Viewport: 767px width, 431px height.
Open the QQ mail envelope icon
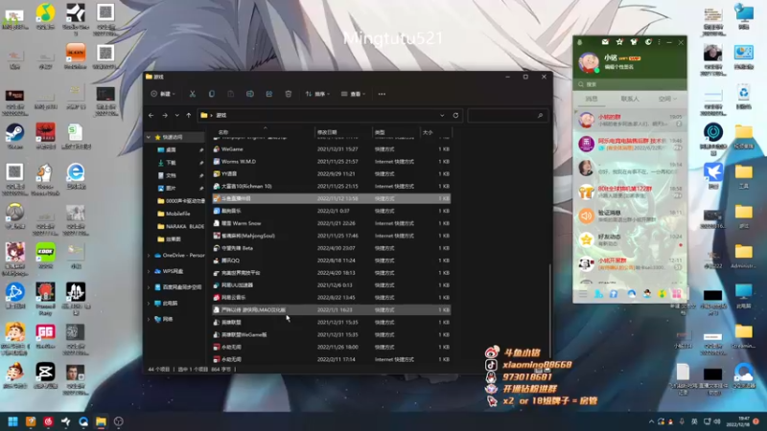click(x=605, y=42)
